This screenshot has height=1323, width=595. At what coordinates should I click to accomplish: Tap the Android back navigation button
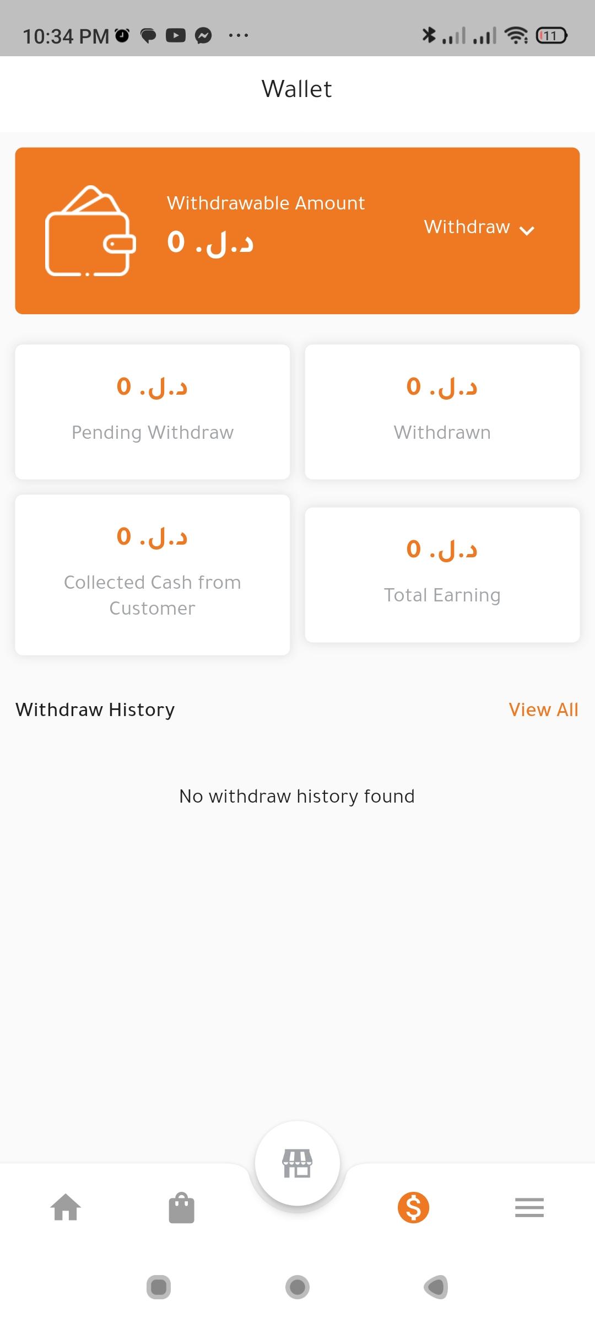pos(436,1287)
